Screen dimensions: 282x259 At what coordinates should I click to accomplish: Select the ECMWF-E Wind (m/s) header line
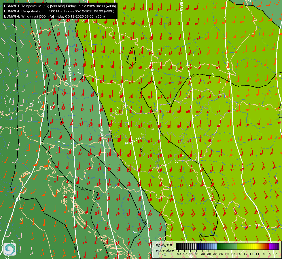pyautogui.click(x=54, y=16)
